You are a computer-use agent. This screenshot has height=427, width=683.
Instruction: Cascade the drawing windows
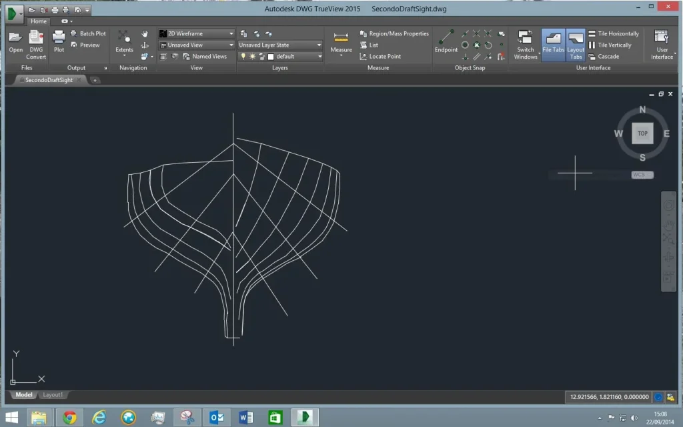pyautogui.click(x=603, y=56)
